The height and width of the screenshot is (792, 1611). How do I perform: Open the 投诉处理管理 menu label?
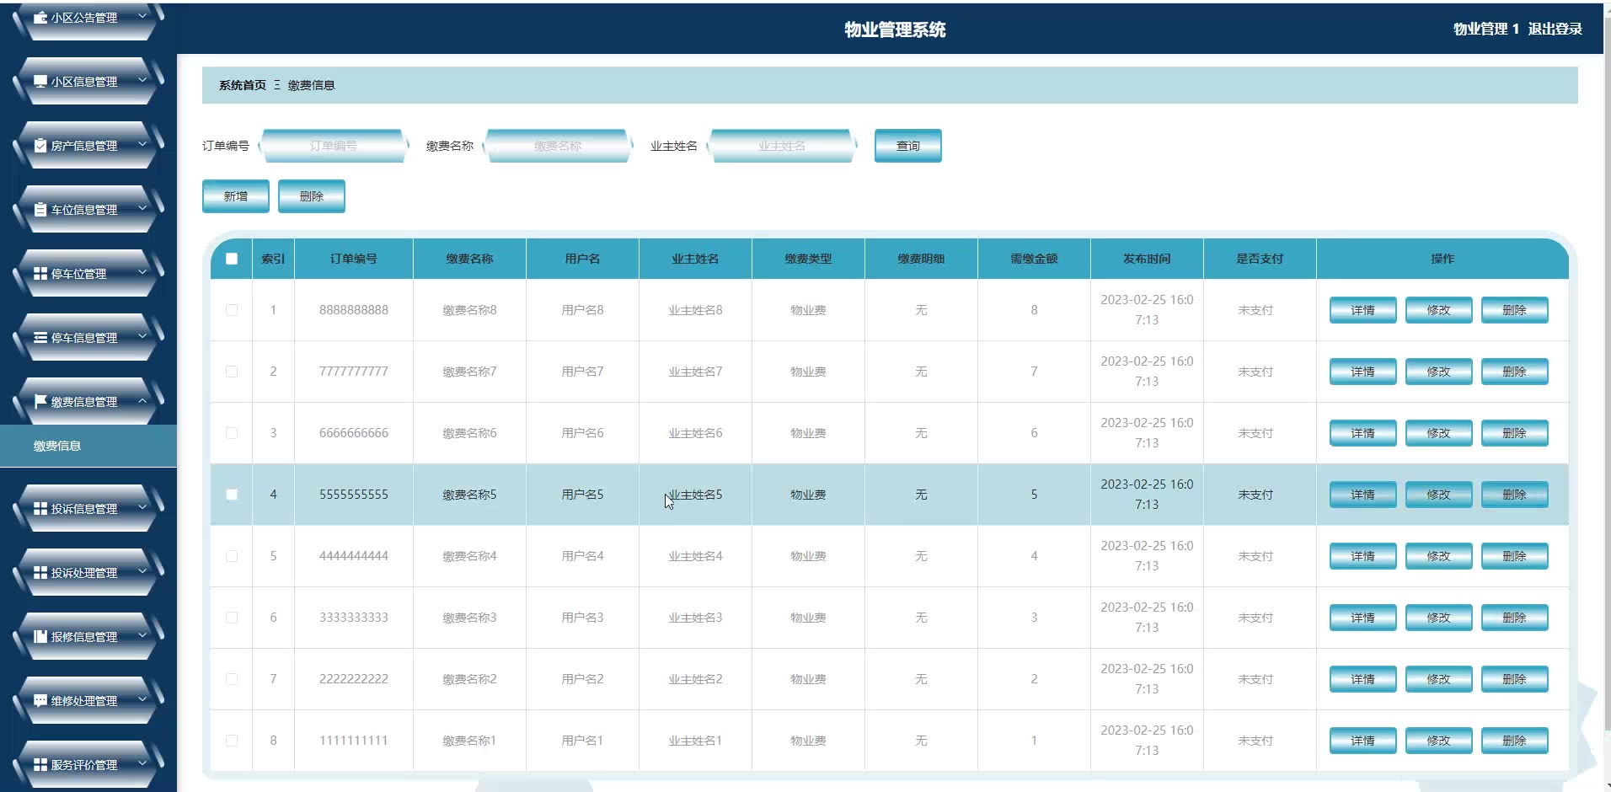(x=84, y=573)
